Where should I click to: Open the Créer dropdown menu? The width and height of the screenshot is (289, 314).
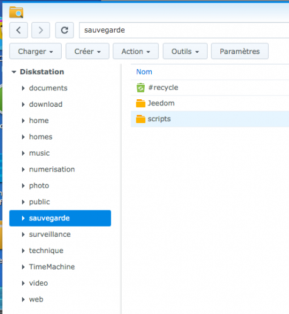[x=88, y=51]
